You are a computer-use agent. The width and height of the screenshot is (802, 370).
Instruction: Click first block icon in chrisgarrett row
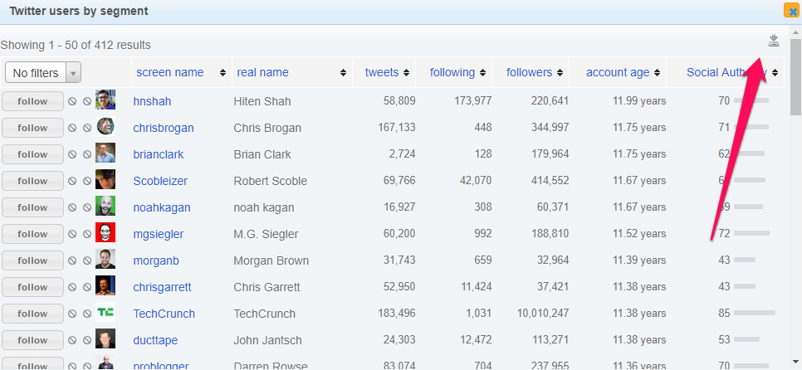72,287
